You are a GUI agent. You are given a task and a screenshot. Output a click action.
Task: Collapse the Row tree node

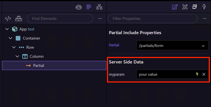tap(14, 47)
